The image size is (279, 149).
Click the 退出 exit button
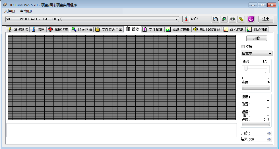click(266, 19)
